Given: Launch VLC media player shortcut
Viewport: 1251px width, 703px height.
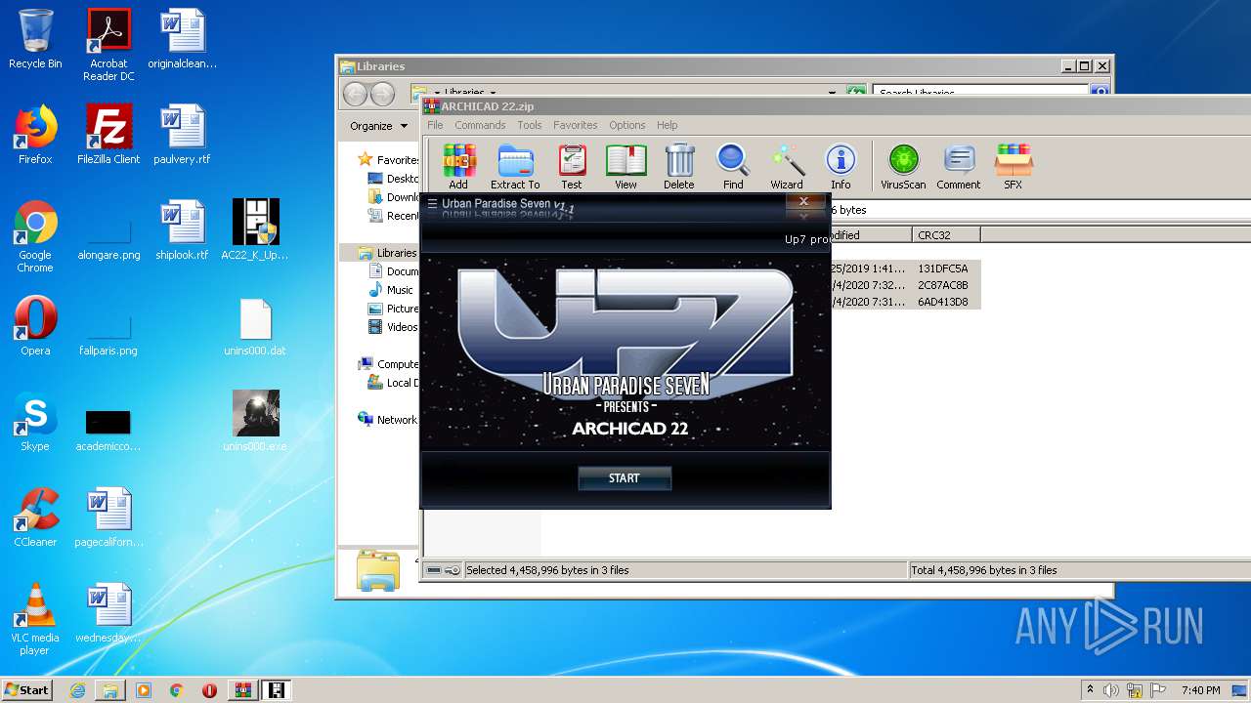Looking at the screenshot, I should coord(35,619).
